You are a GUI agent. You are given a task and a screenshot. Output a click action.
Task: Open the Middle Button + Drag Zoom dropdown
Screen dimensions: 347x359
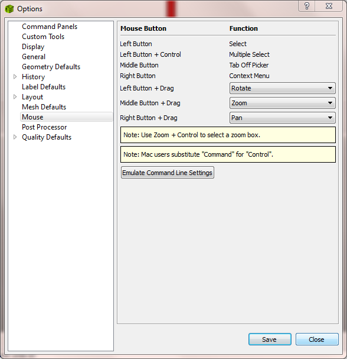282,103
